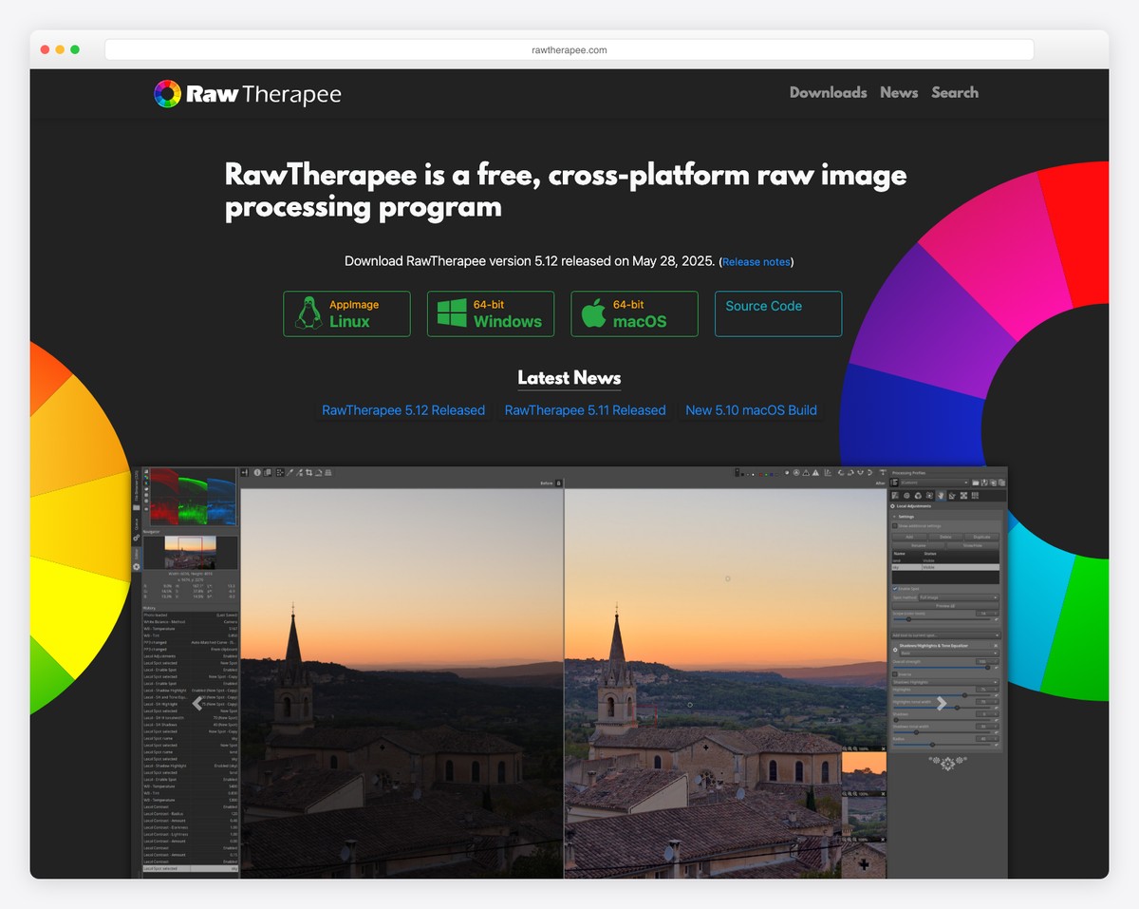Open the Release notes link
This screenshot has height=909, width=1139.
click(756, 261)
